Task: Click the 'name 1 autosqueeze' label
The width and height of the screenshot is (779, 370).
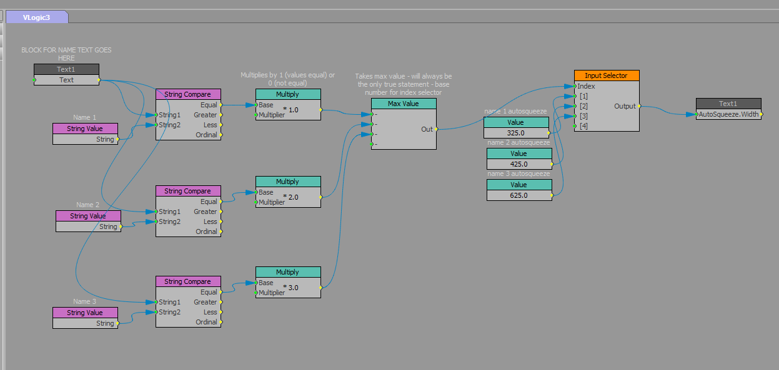Action: pos(515,111)
